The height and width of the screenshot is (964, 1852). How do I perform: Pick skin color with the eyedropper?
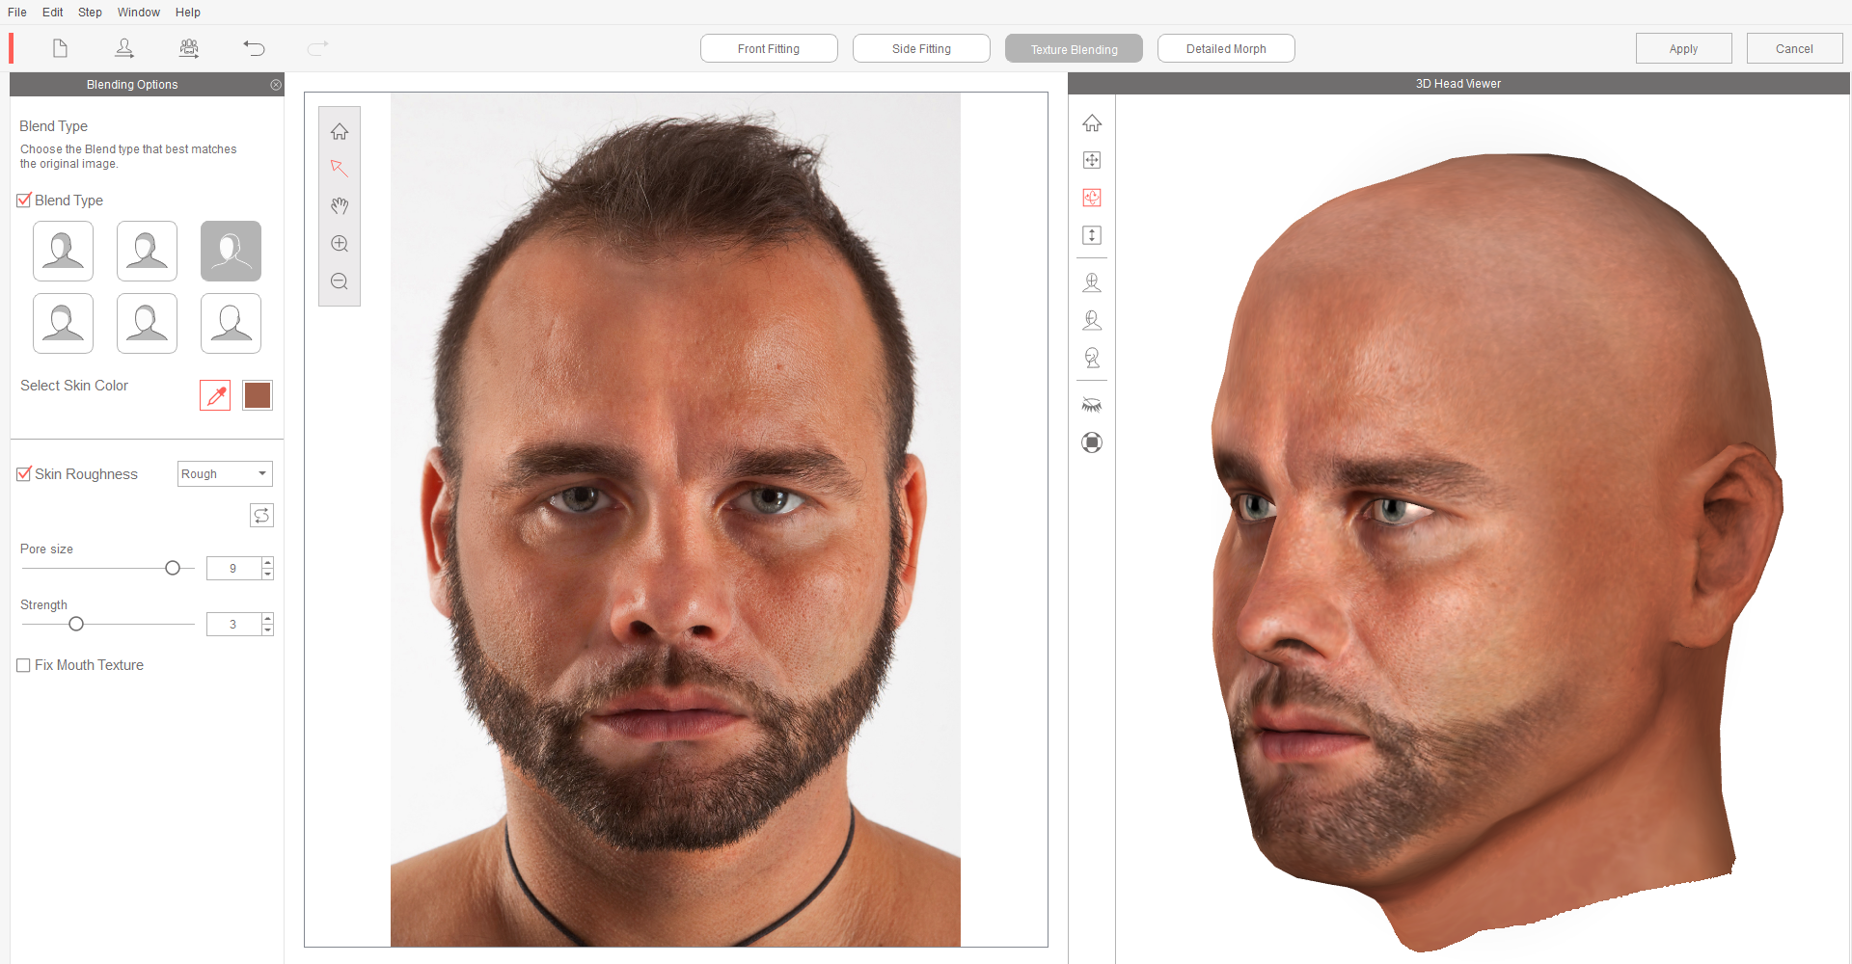(x=215, y=395)
